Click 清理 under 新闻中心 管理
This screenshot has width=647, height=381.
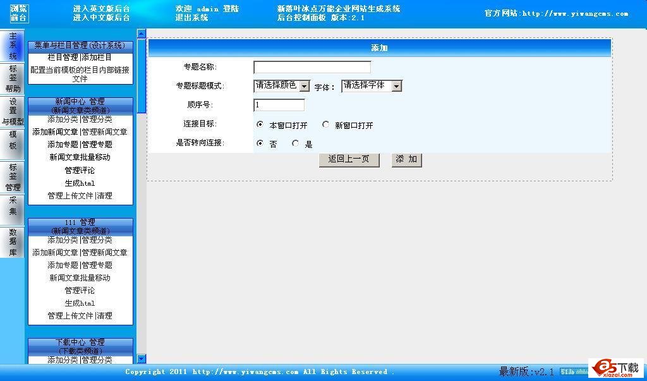click(x=105, y=196)
